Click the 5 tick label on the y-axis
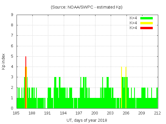The height and width of the screenshot is (124, 166). click(12, 56)
